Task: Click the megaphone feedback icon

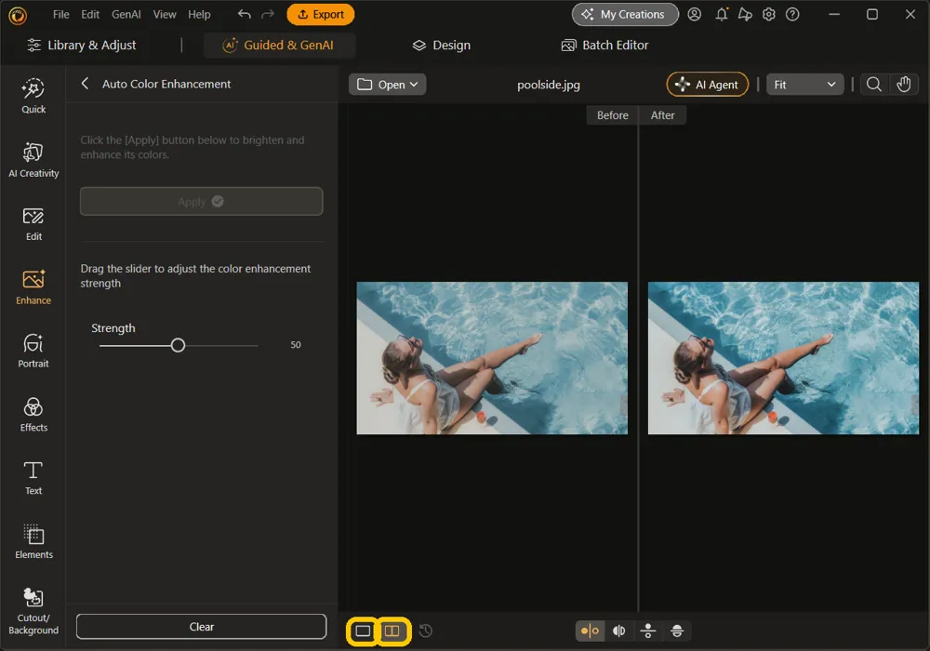Action: (x=745, y=14)
